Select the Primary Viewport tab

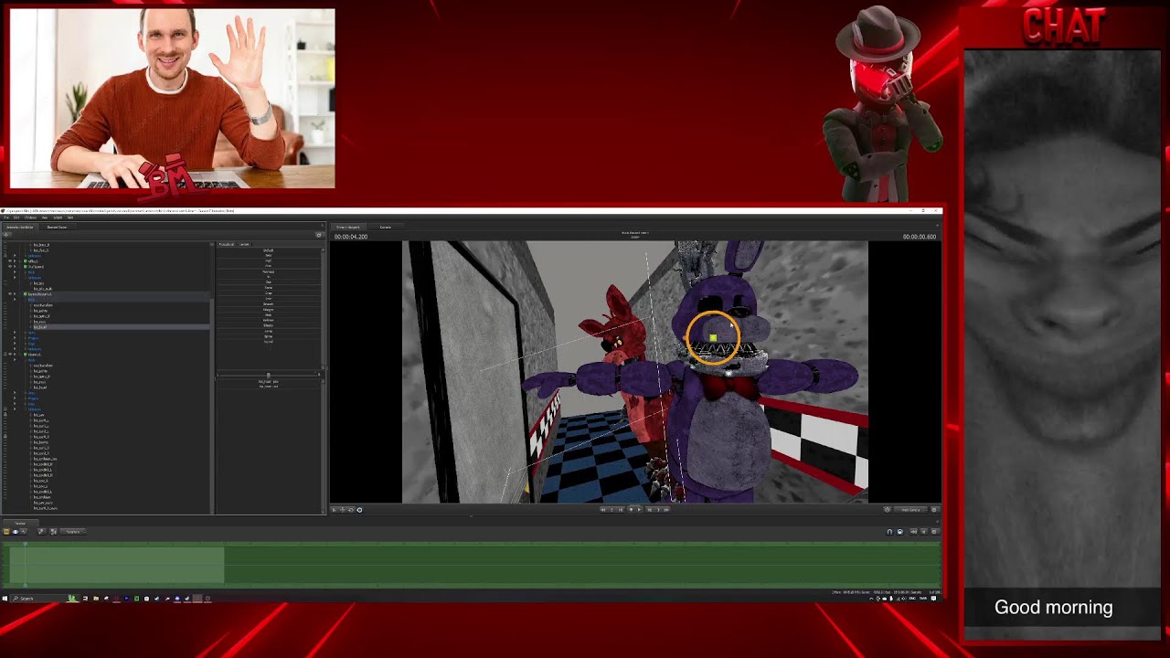click(347, 227)
